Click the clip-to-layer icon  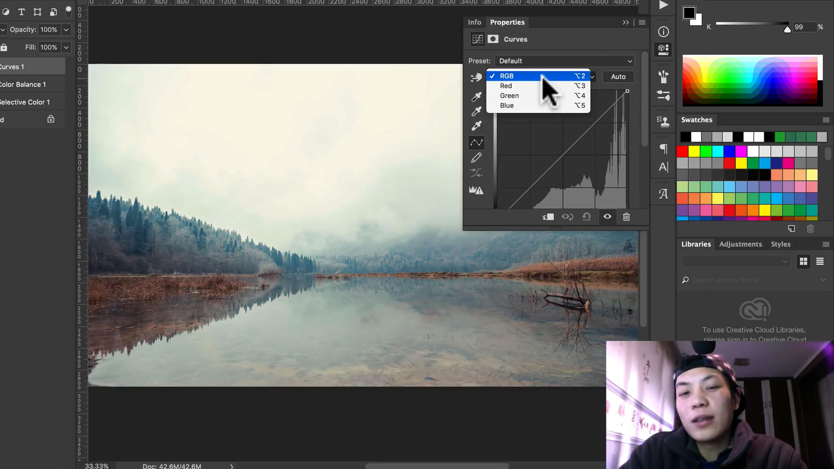548,217
